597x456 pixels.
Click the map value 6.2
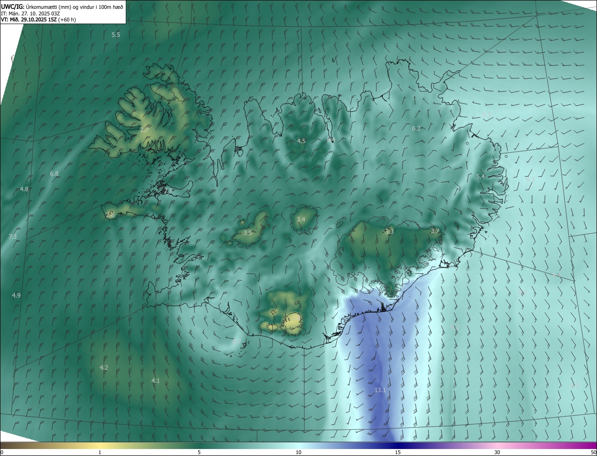[416, 128]
